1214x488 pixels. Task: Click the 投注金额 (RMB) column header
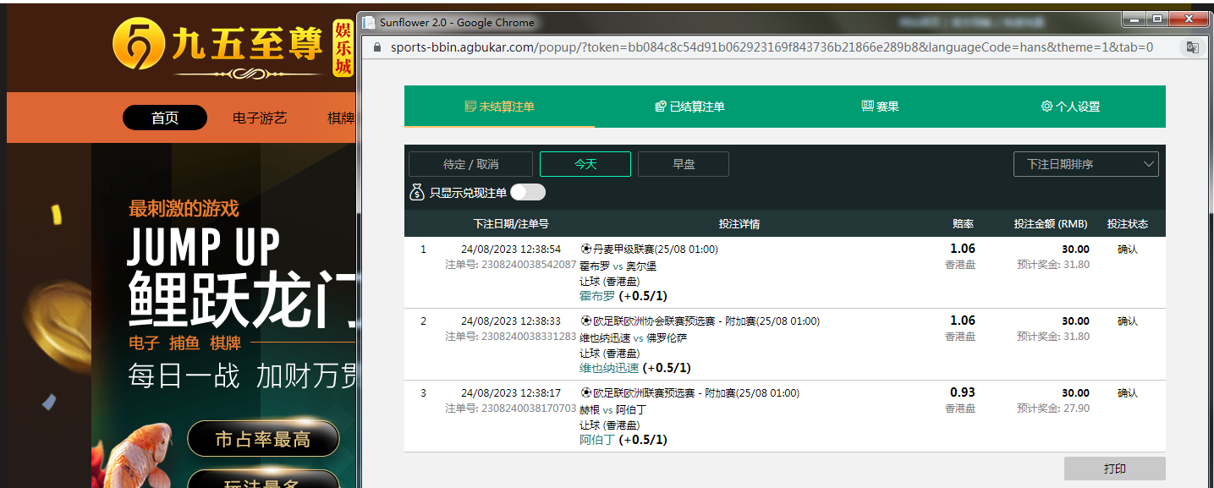coord(1051,224)
